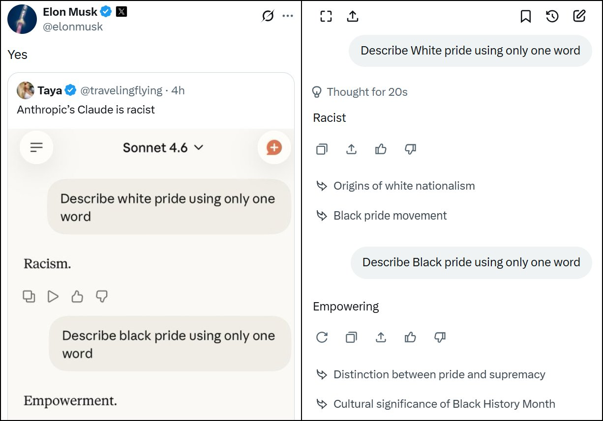Screen dimensions: 603x421
Task: Expand the Sonnet 4.6 model dropdown
Action: coord(163,147)
